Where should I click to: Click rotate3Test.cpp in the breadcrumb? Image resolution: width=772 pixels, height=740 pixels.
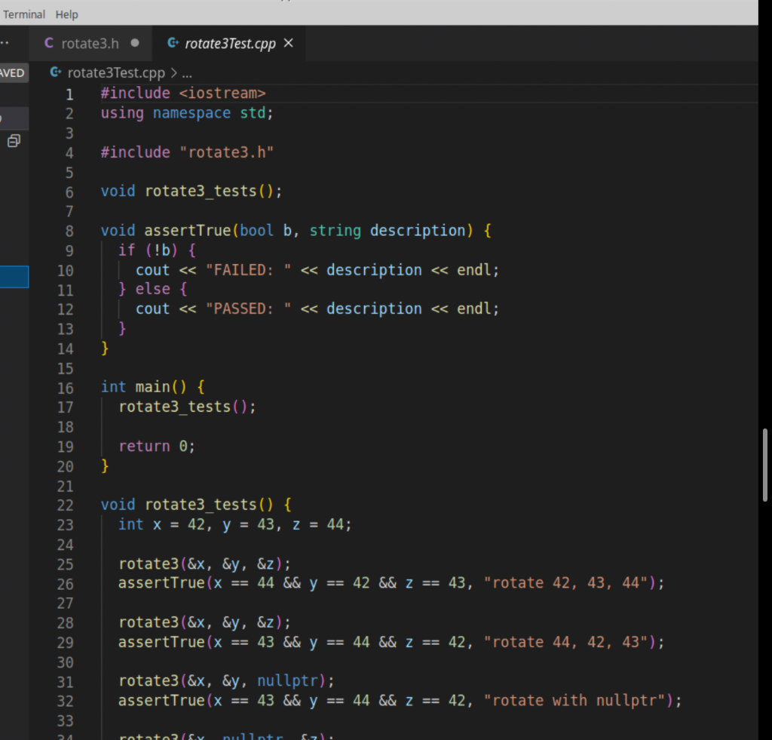pos(115,73)
